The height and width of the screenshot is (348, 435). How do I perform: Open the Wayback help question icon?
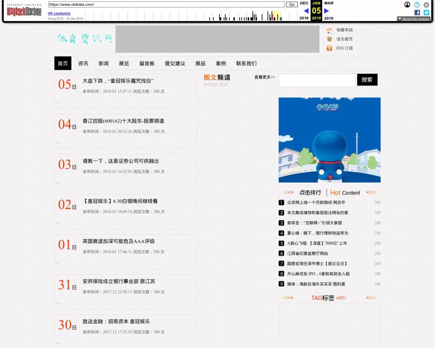coord(417,5)
